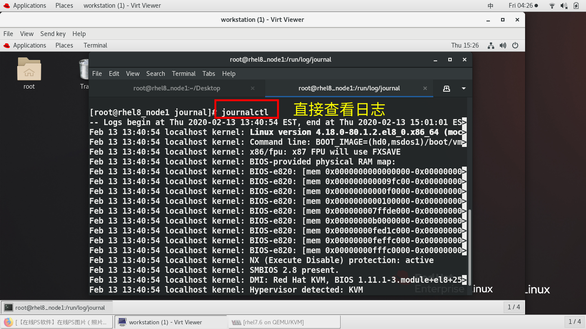Close the /run/log/journal terminal tab

425,88
